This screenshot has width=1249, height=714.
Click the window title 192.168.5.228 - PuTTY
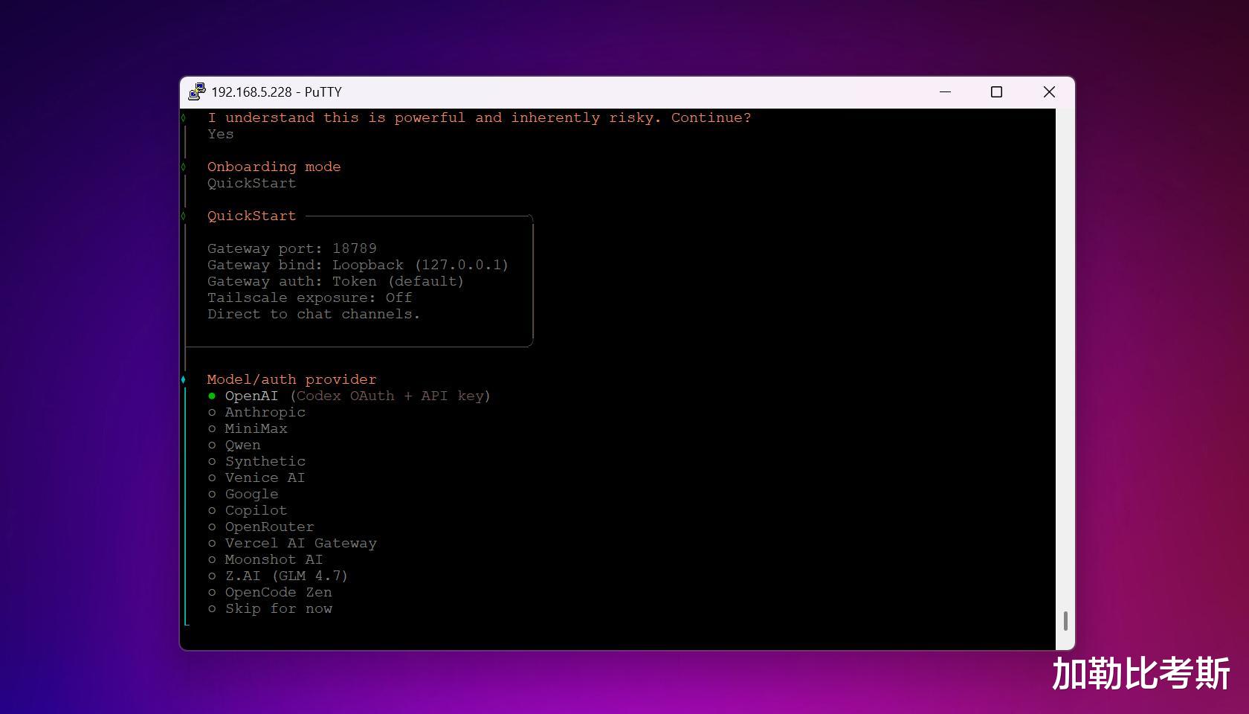click(x=277, y=92)
